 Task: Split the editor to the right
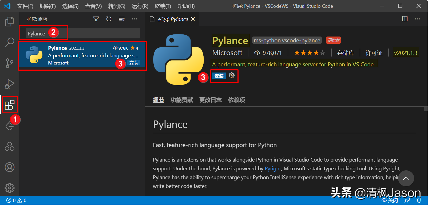click(405, 19)
